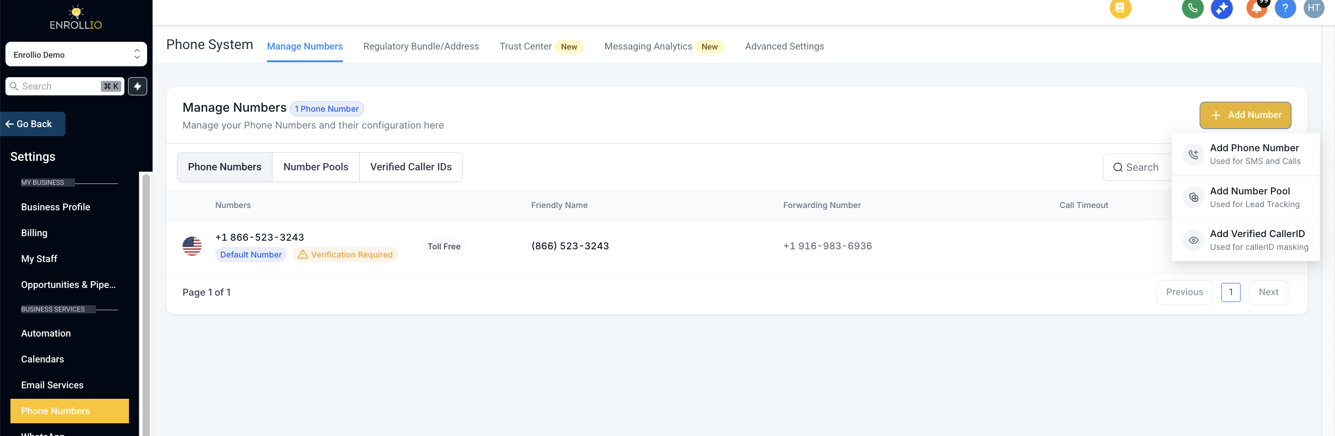The image size is (1335, 436).
Task: Open Automation settings
Action: click(45, 333)
